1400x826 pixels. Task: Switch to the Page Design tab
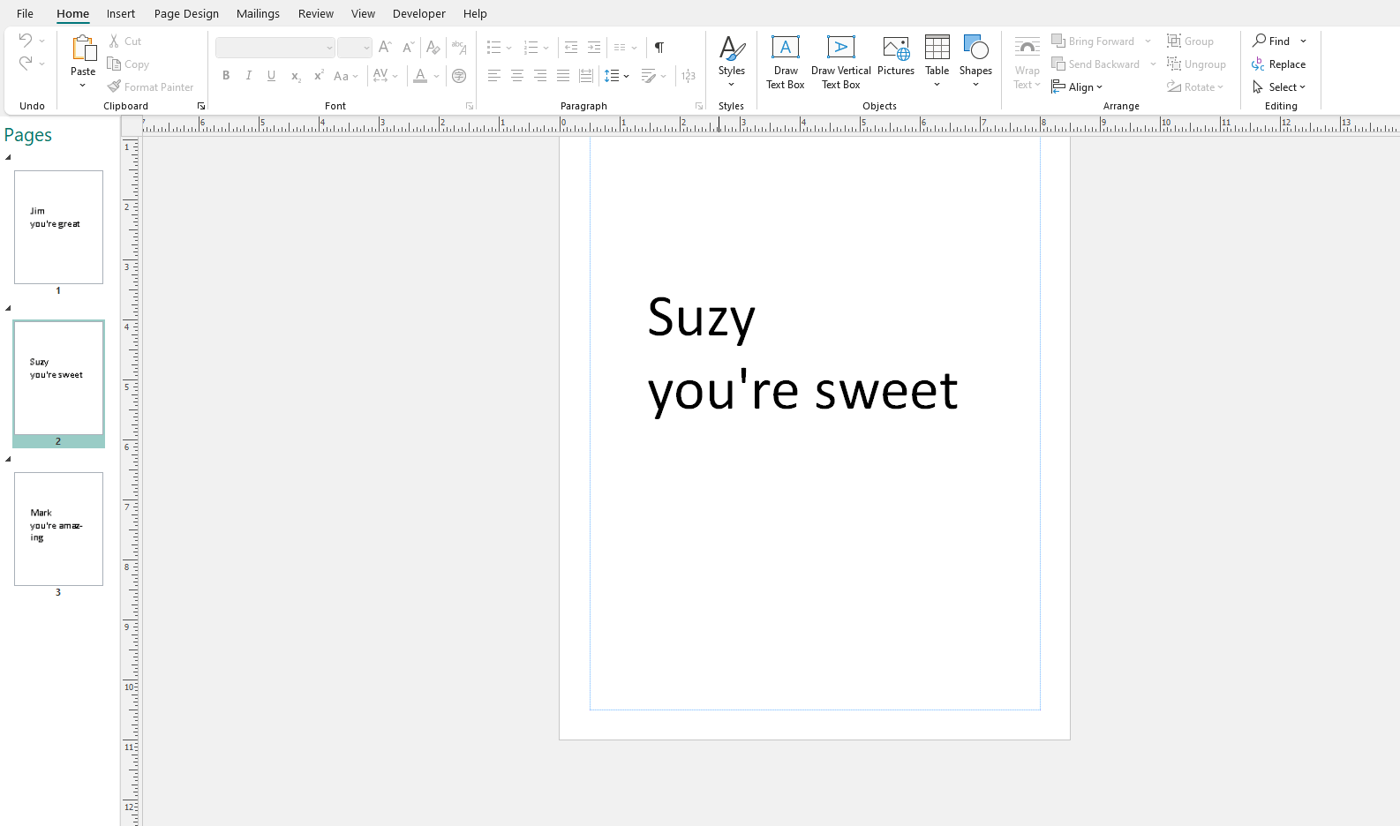point(186,13)
